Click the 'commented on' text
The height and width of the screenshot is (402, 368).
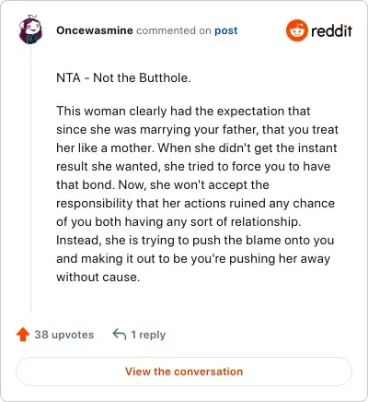pyautogui.click(x=174, y=30)
